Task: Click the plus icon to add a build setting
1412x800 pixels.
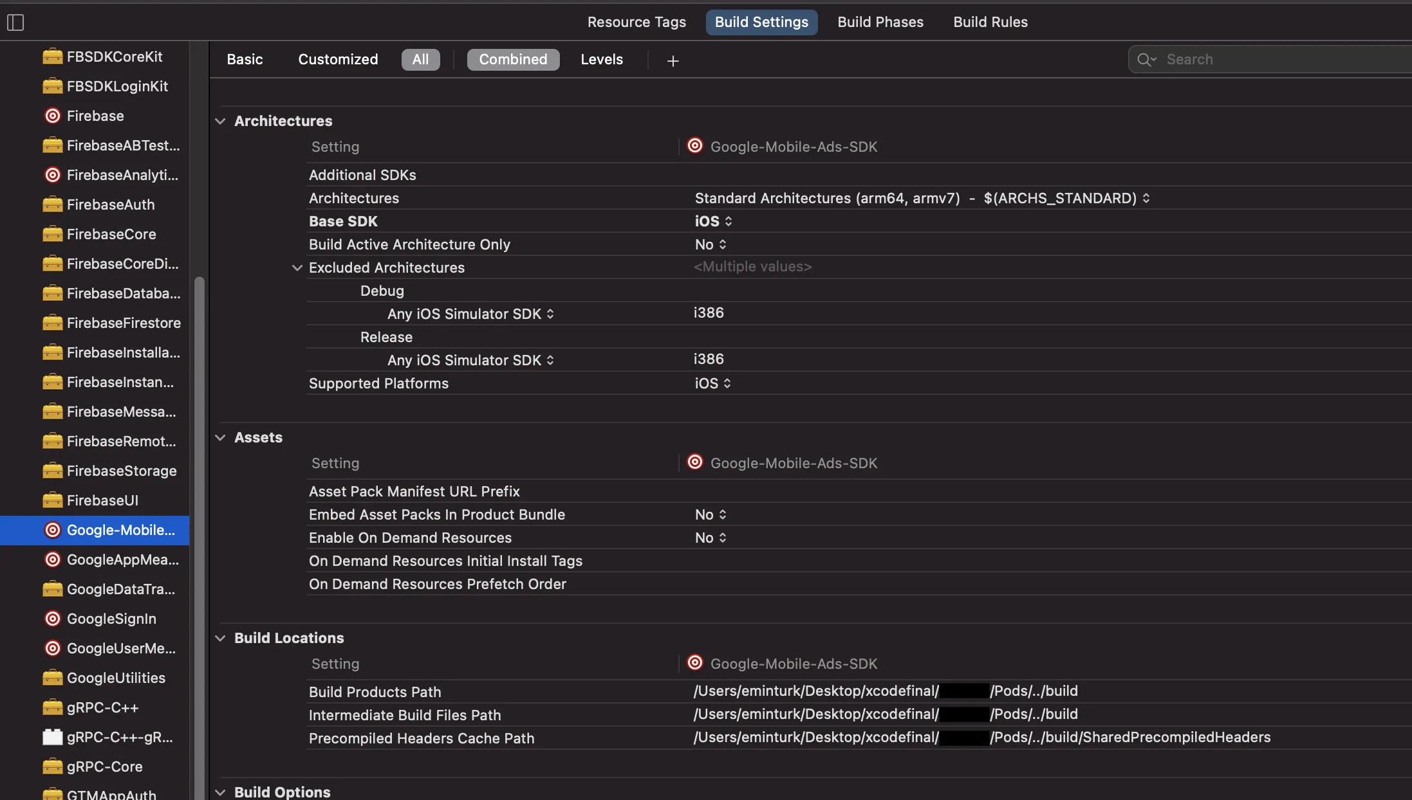Action: 673,60
